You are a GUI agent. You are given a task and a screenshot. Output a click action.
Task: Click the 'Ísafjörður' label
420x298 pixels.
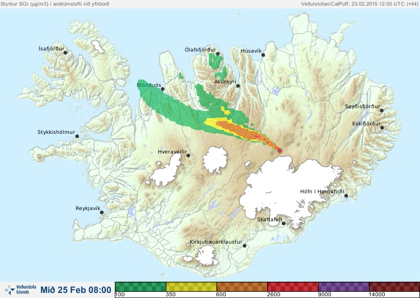tap(52, 49)
